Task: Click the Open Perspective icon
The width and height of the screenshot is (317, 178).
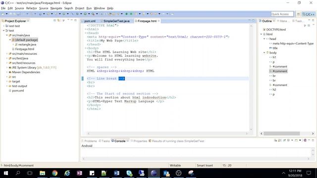Action: click(298, 14)
